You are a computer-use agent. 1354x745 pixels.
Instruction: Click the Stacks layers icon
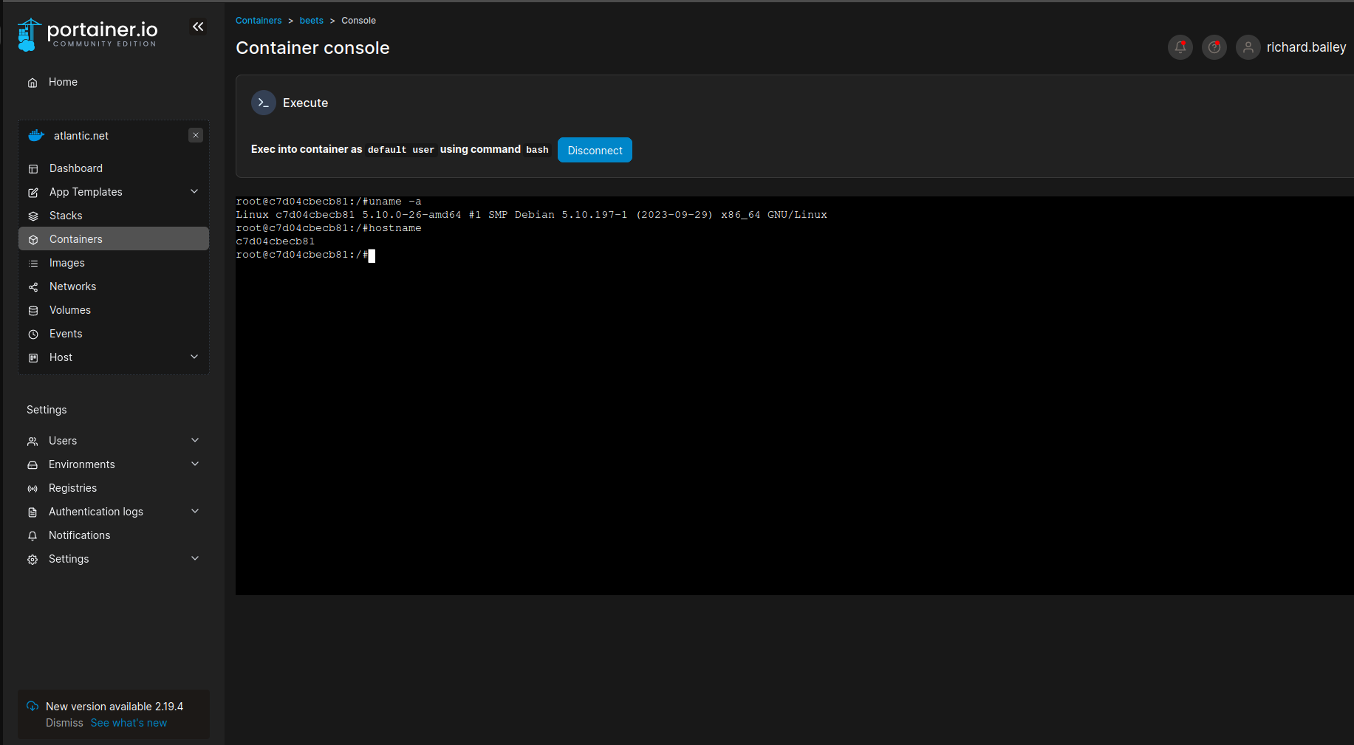coord(33,216)
